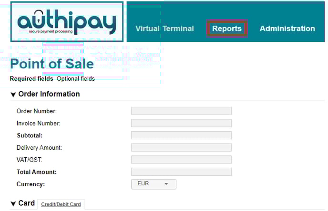This screenshot has height=211, width=328.
Task: Open the Administration menu
Action: tap(287, 29)
